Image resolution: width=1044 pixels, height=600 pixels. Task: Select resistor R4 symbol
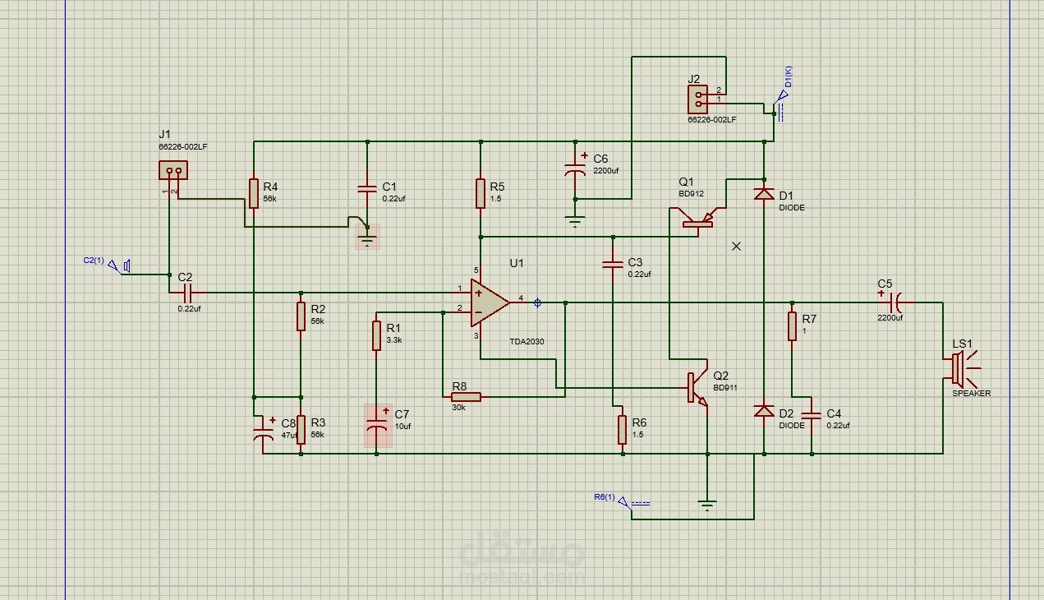click(x=255, y=193)
